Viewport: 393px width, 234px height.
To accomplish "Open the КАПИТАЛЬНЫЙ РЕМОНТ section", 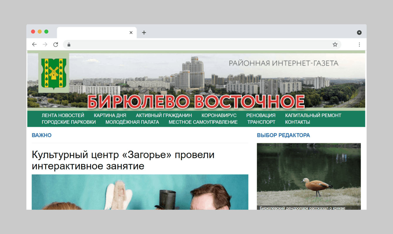I will coord(314,115).
